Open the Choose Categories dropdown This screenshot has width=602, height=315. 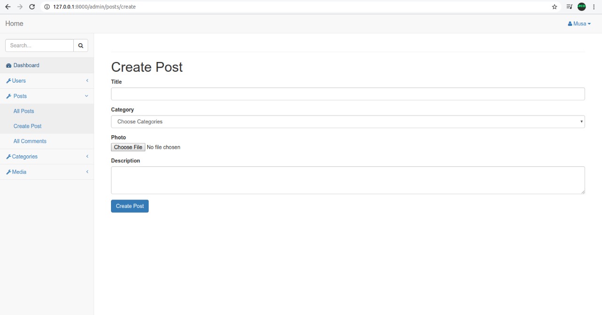coord(348,122)
